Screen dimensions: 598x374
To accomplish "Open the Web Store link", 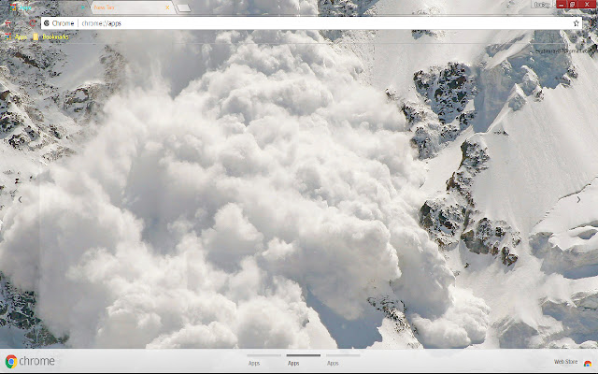I will click(x=565, y=362).
